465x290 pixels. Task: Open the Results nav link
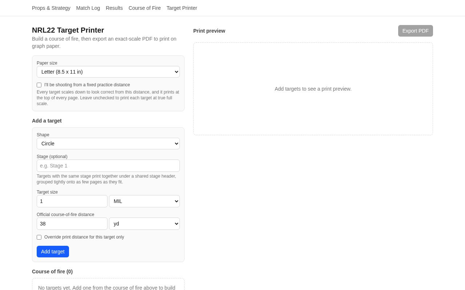coord(114,8)
